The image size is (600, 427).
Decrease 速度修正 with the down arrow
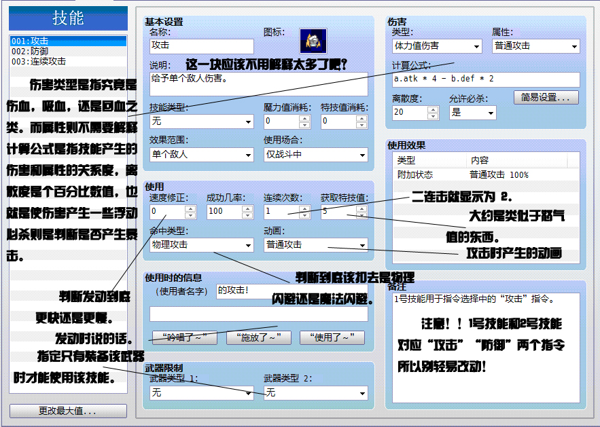[x=190, y=215]
